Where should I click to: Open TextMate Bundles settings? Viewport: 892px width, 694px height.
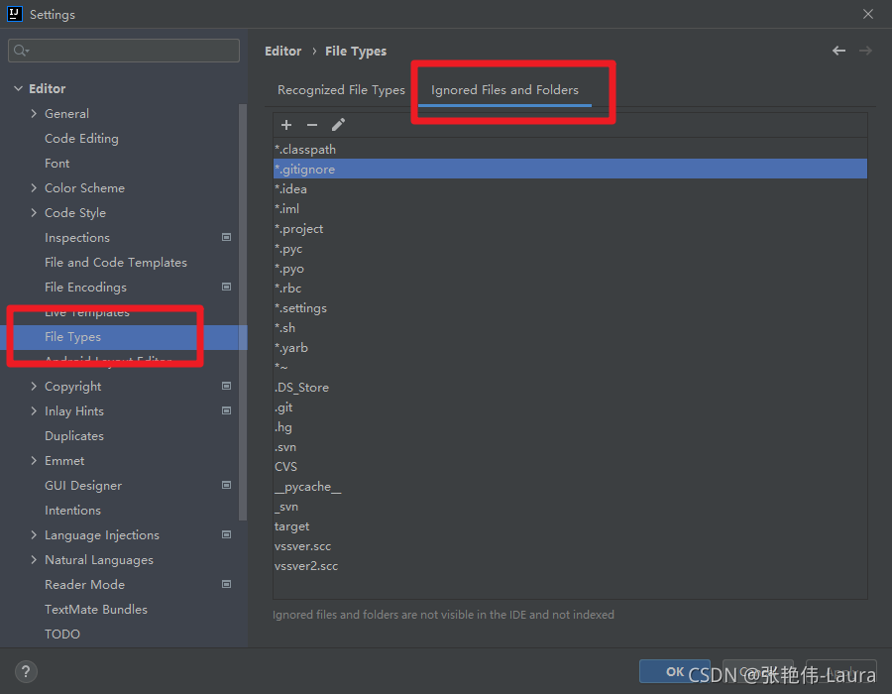[95, 610]
